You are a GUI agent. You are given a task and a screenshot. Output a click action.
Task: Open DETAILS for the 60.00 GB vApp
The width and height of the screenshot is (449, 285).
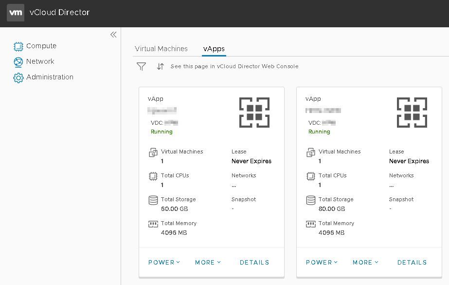254,263
